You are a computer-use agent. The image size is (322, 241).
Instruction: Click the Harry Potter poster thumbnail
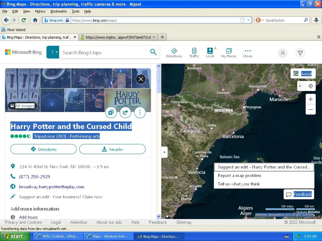point(128,100)
